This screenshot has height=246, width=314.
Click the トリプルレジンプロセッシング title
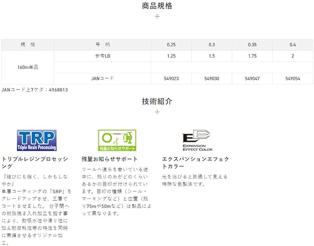click(x=35, y=162)
